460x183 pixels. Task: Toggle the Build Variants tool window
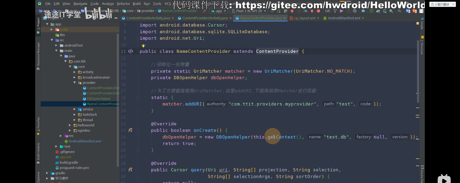[38, 153]
